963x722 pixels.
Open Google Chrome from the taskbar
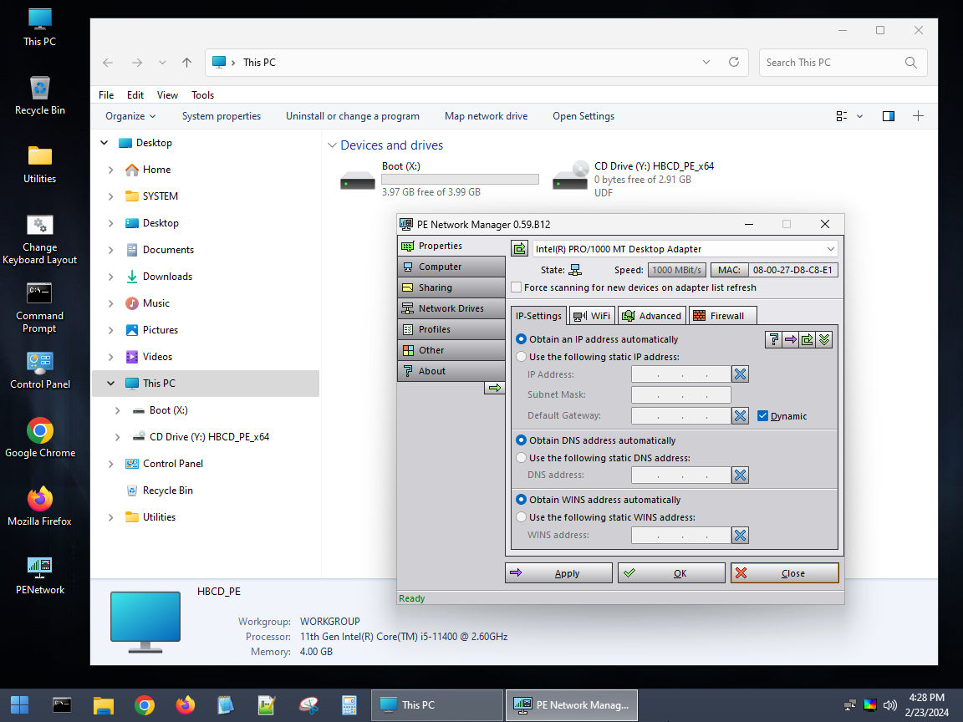point(145,705)
